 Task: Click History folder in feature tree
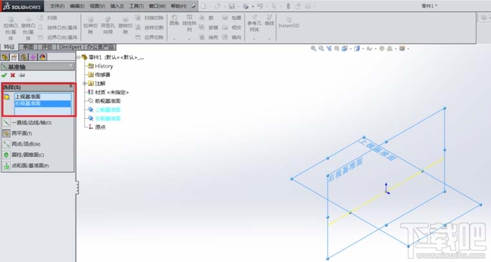pyautogui.click(x=101, y=66)
